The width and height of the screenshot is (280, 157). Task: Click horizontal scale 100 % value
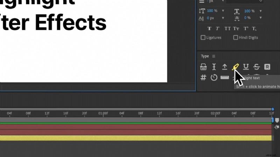coord(249,11)
